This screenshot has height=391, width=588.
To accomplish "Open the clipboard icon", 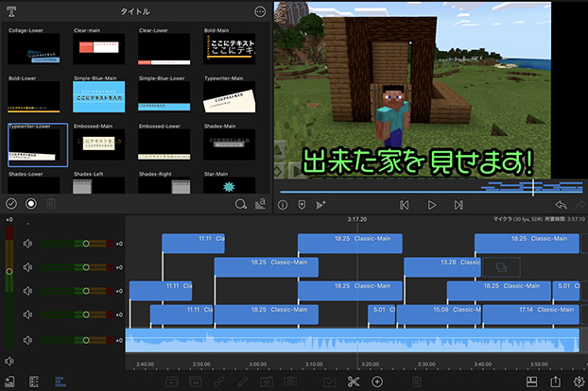I will point(290,382).
